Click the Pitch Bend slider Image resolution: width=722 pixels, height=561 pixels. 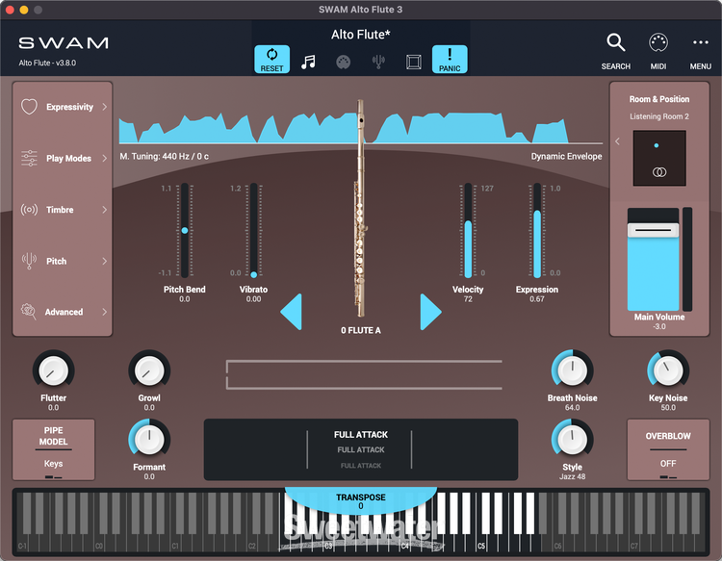point(185,230)
